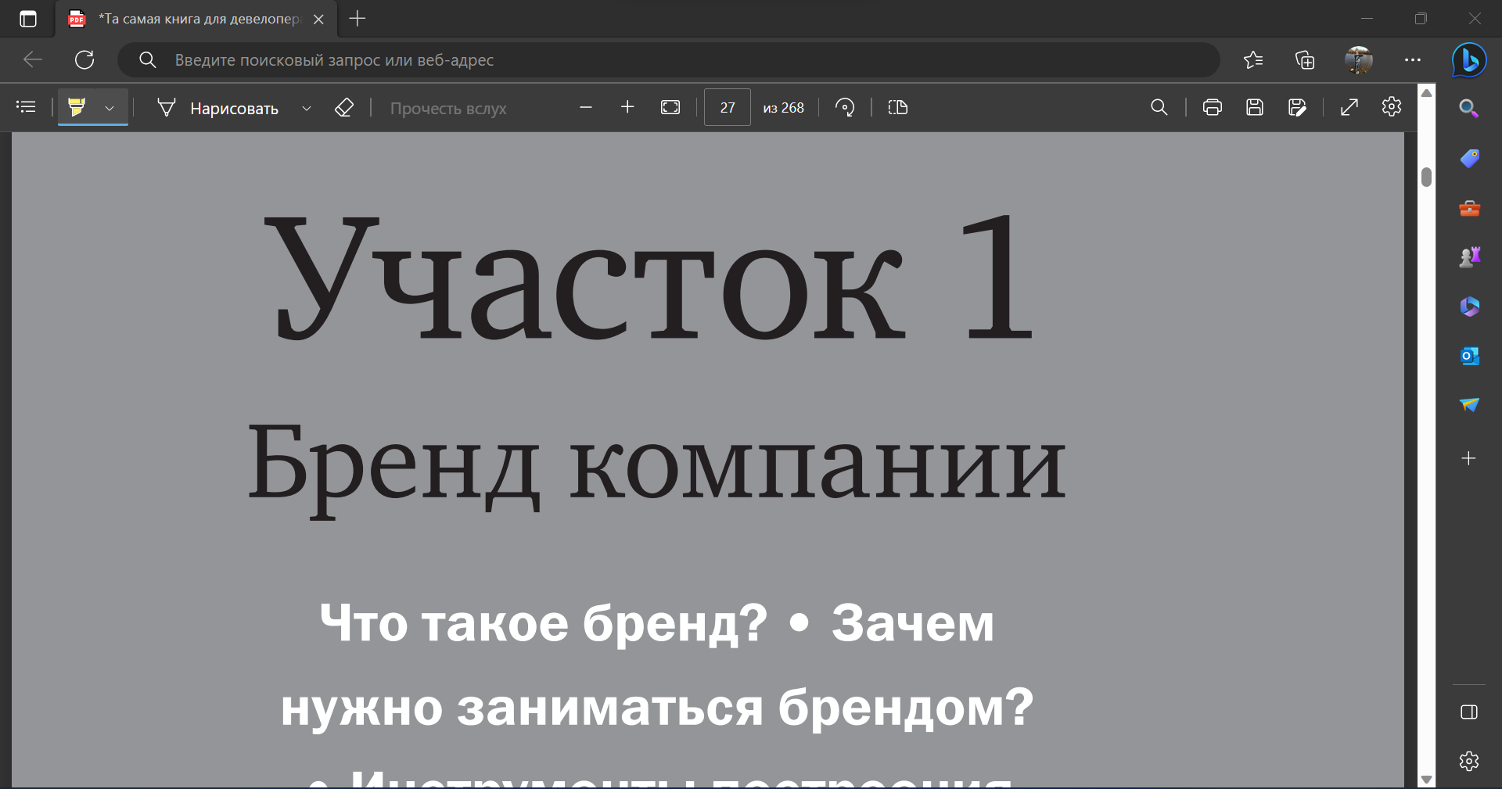Viewport: 1502px width, 789px height.
Task: Zoom in with the plus icon
Action: [x=627, y=107]
